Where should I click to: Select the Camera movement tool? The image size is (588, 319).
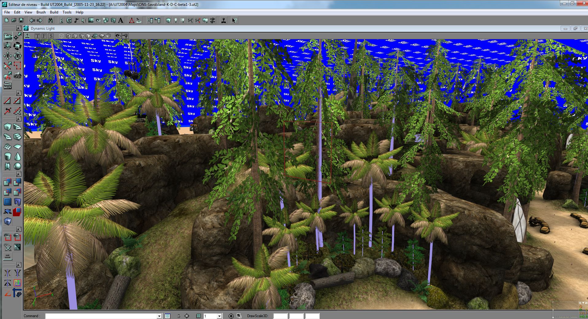click(8, 37)
